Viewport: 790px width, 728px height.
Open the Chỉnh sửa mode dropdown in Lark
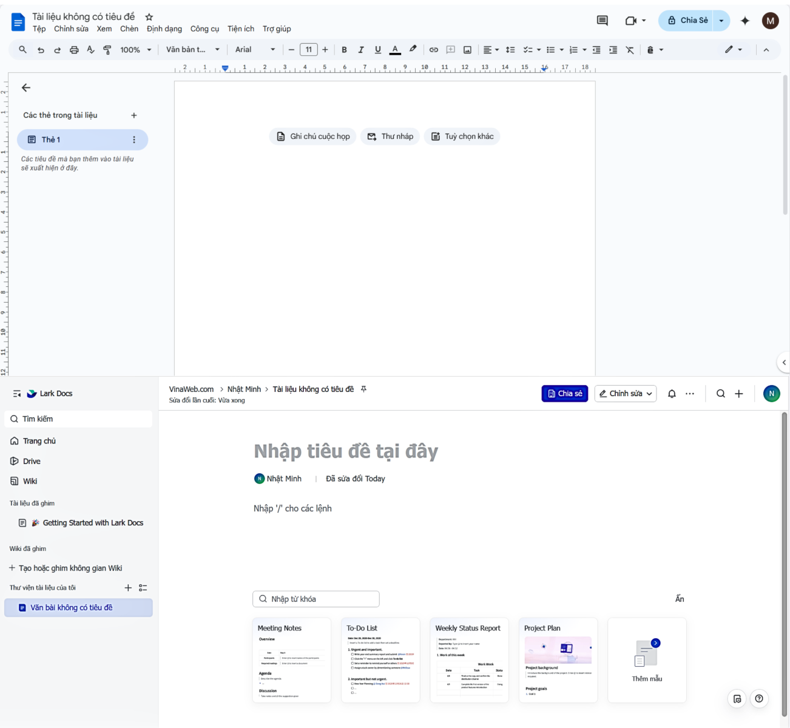click(x=625, y=393)
